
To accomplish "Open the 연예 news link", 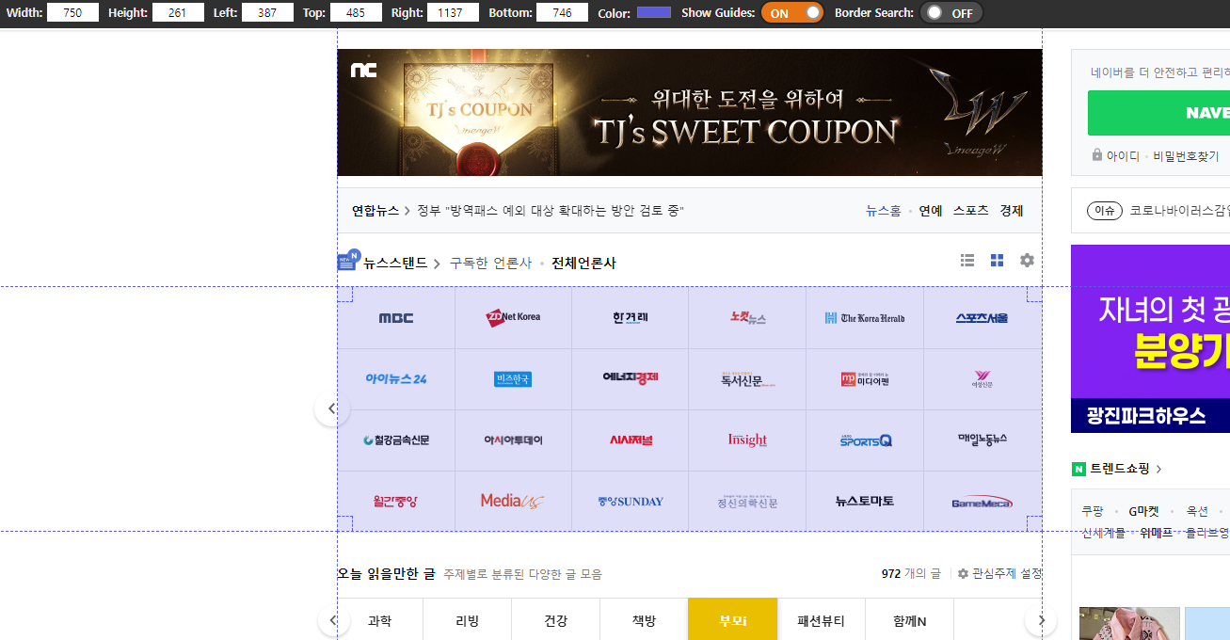I will pyautogui.click(x=931, y=211).
